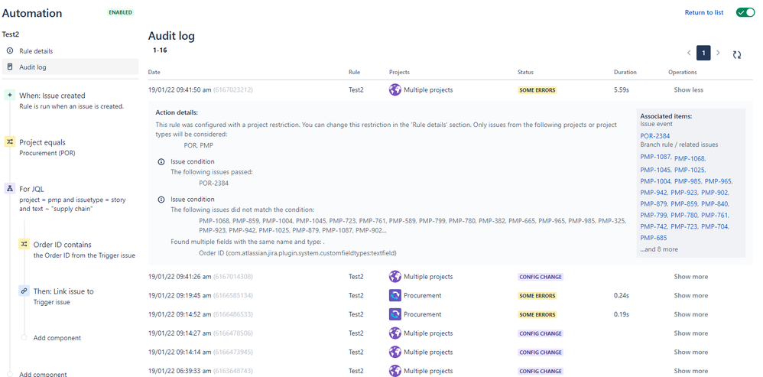The width and height of the screenshot is (763, 377).
Task: Toggle the rule enabled switch
Action: pyautogui.click(x=745, y=12)
